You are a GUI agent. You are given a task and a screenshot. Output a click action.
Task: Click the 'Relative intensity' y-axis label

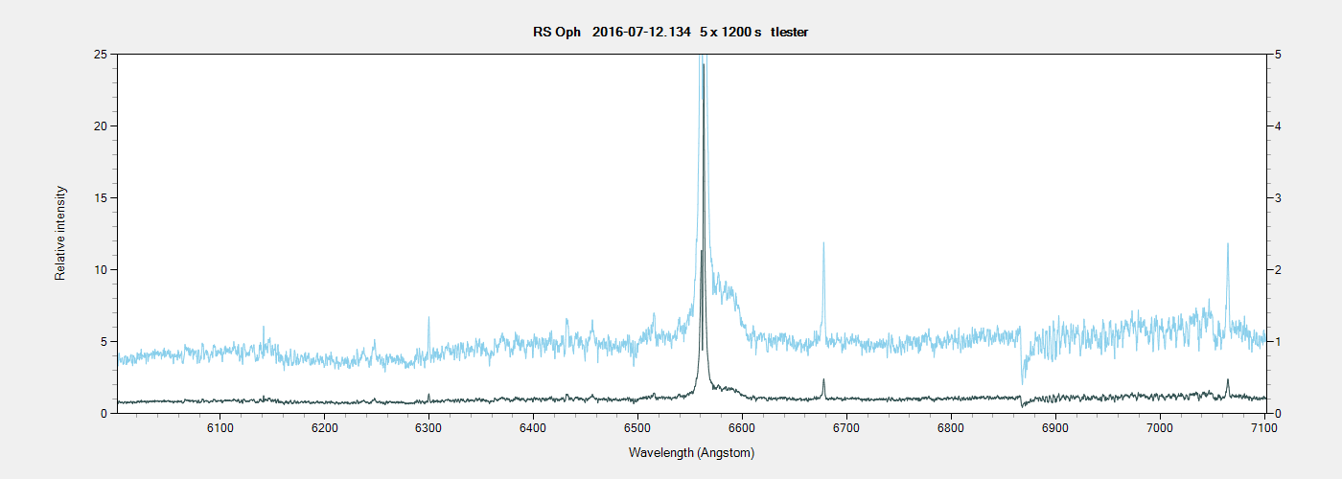60,233
